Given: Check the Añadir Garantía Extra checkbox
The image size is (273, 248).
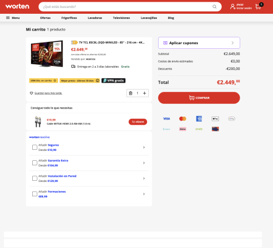Looking at the screenshot, I should 34,163.
